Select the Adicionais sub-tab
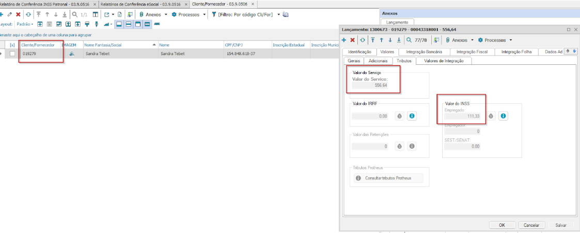The height and width of the screenshot is (233, 580). (378, 61)
